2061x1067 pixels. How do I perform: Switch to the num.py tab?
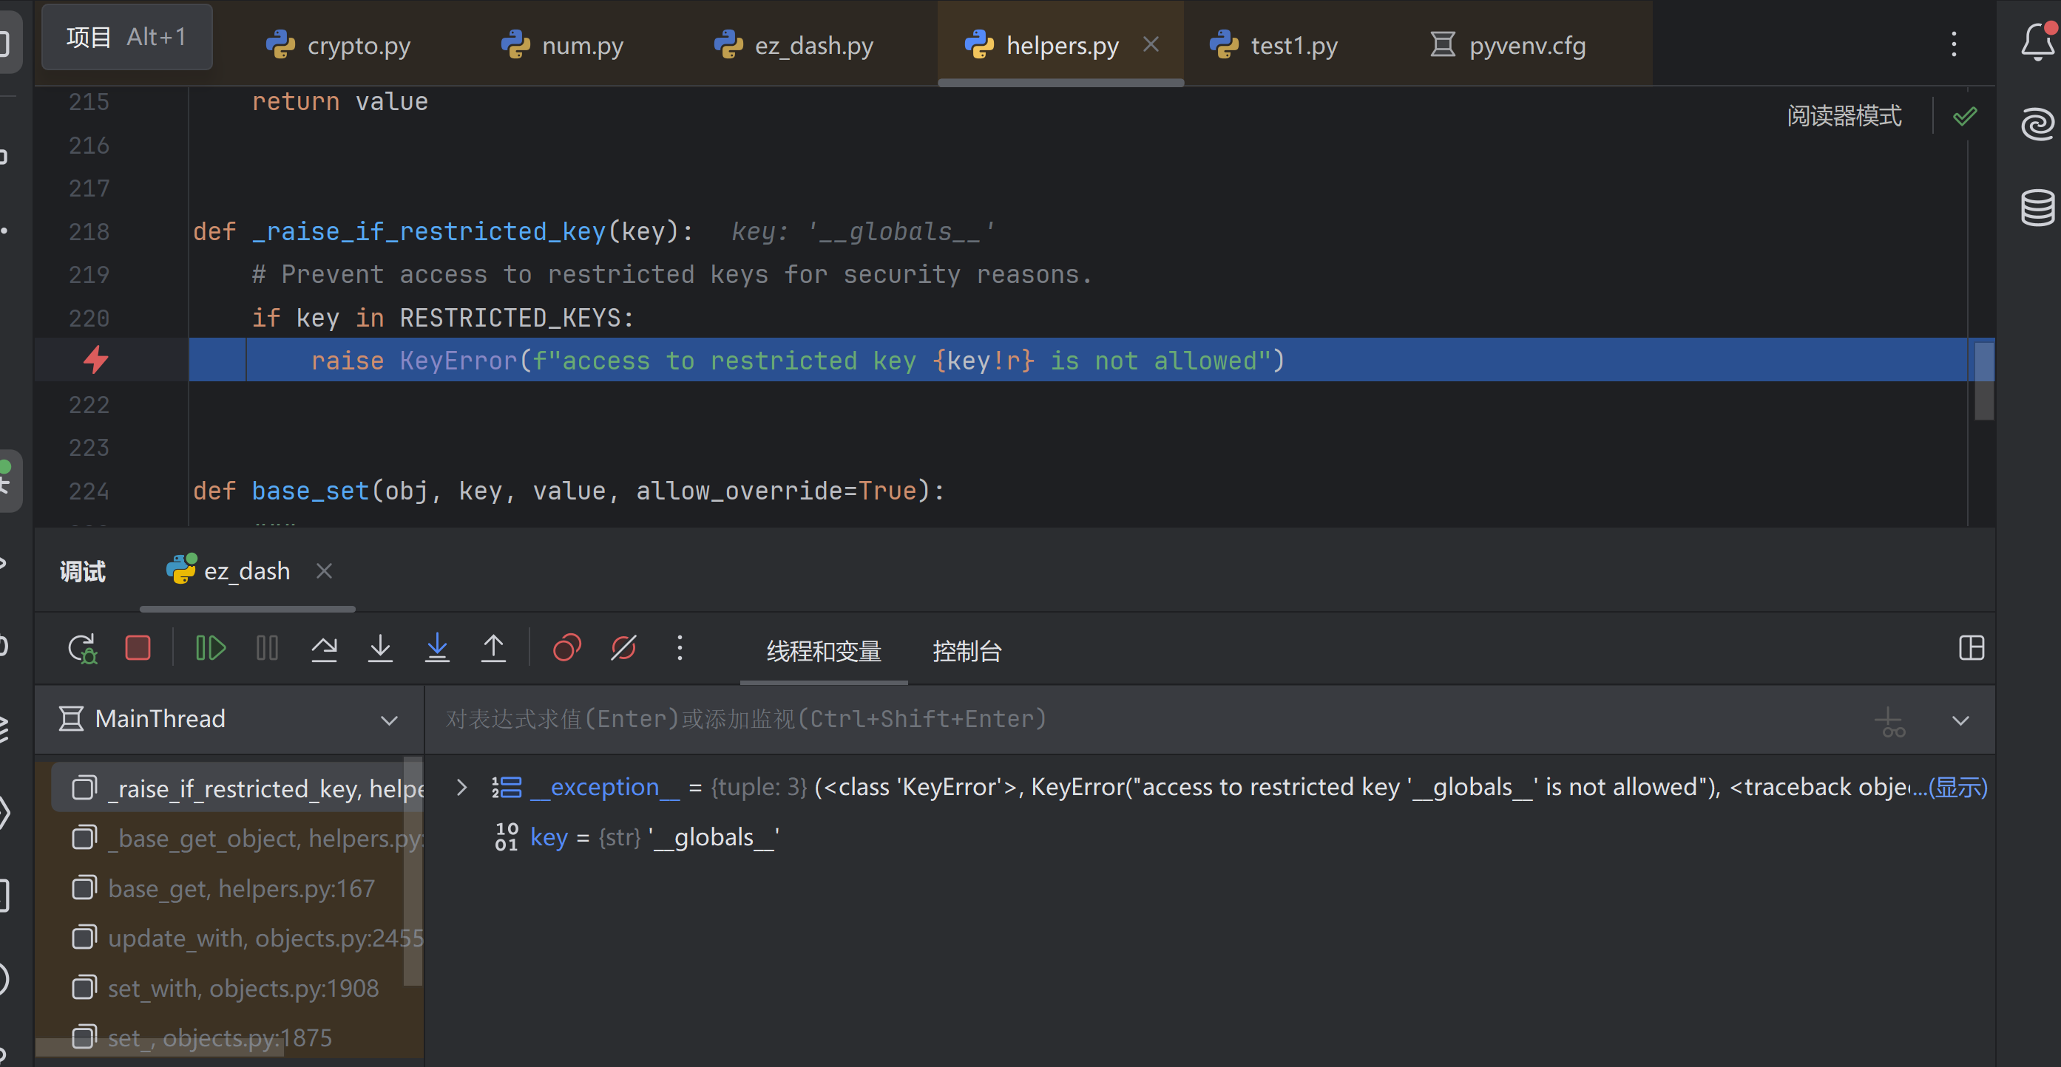(562, 46)
